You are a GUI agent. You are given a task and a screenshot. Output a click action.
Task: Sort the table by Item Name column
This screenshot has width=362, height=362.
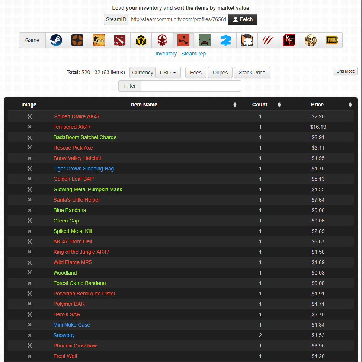[x=144, y=105]
